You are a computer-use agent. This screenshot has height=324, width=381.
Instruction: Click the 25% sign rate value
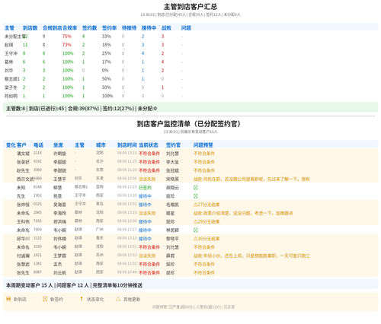107,53
